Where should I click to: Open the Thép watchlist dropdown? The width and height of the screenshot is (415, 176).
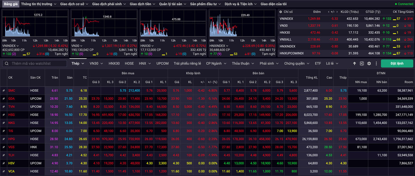click(78, 64)
